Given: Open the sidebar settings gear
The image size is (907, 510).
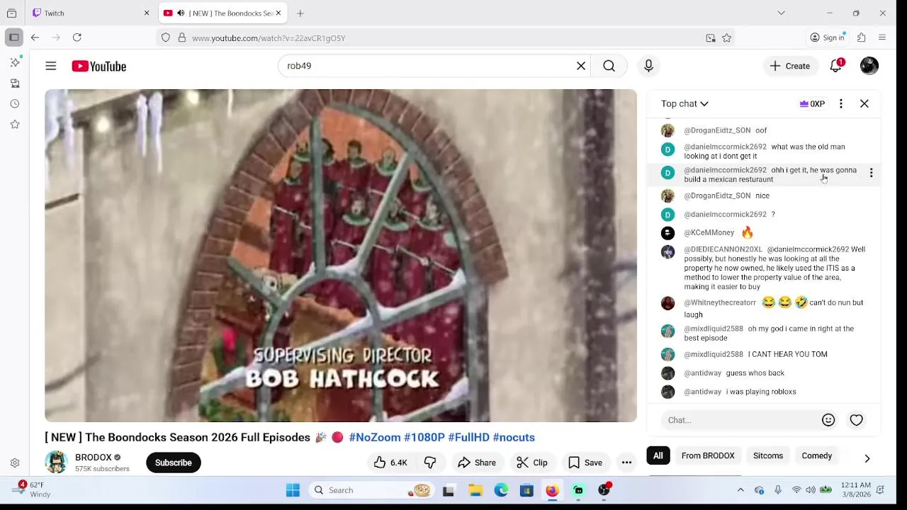Looking at the screenshot, I should point(15,463).
